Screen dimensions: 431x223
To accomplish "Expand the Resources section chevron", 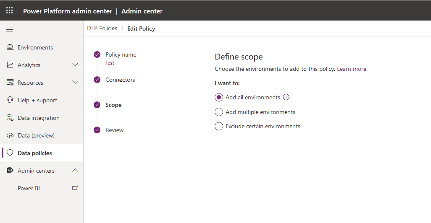I will (75, 82).
